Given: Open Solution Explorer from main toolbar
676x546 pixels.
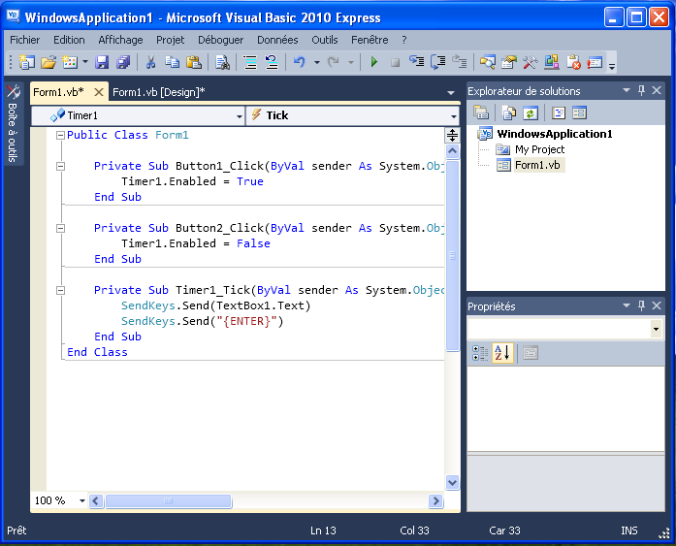Looking at the screenshot, I should point(487,62).
